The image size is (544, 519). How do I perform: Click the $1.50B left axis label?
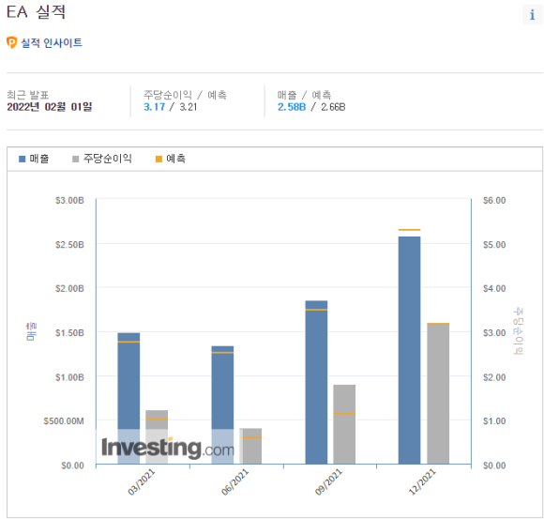69,333
